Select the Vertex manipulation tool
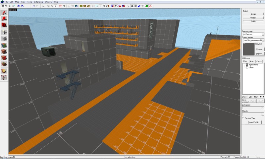 click(x=4, y=77)
